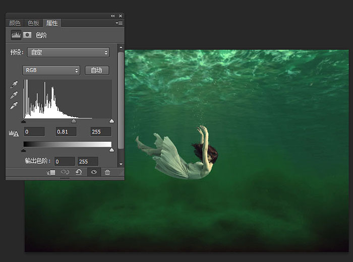This screenshot has height=262, width=353.
Task: Click the 预设 label
Action: [17, 52]
